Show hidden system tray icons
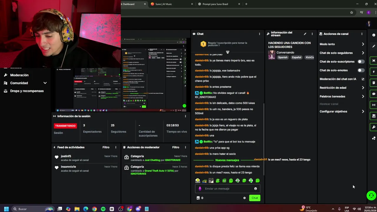377x212 pixels. (x=333, y=209)
